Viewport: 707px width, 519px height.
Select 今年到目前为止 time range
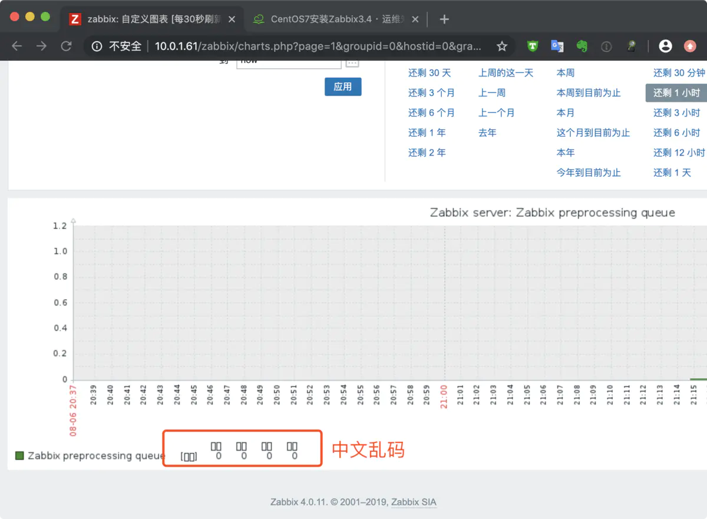click(589, 173)
